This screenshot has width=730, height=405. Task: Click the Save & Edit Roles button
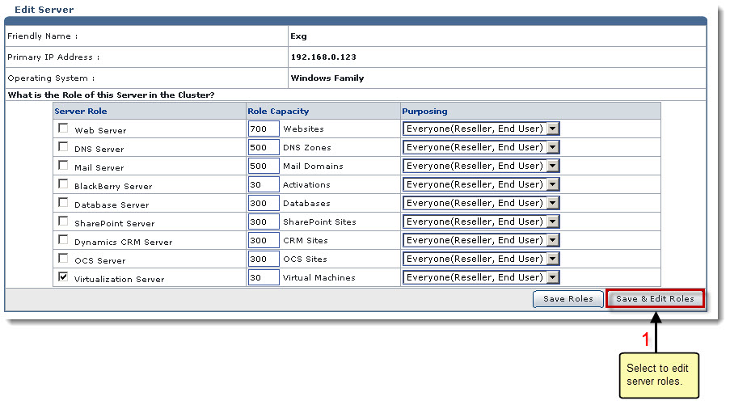[x=655, y=299]
